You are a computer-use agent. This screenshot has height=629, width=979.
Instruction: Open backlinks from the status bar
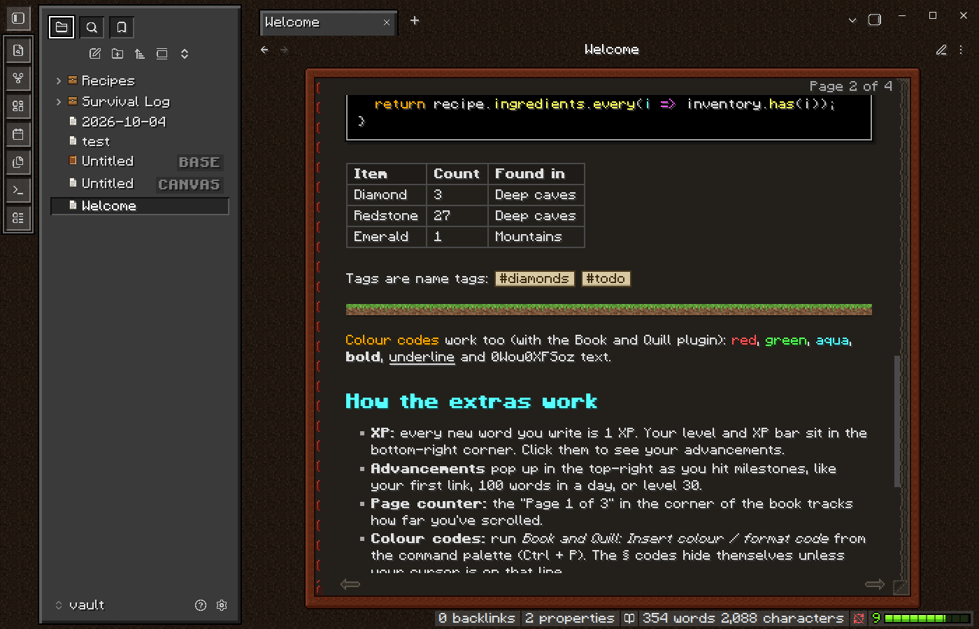[x=476, y=619]
